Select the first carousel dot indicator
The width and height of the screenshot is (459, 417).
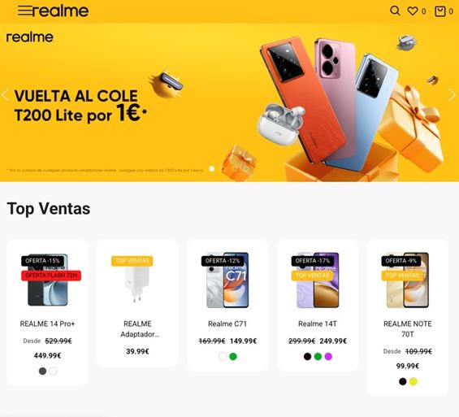(x=212, y=169)
